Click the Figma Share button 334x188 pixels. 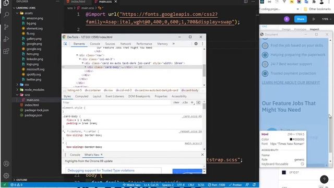pyautogui.click(x=301, y=19)
